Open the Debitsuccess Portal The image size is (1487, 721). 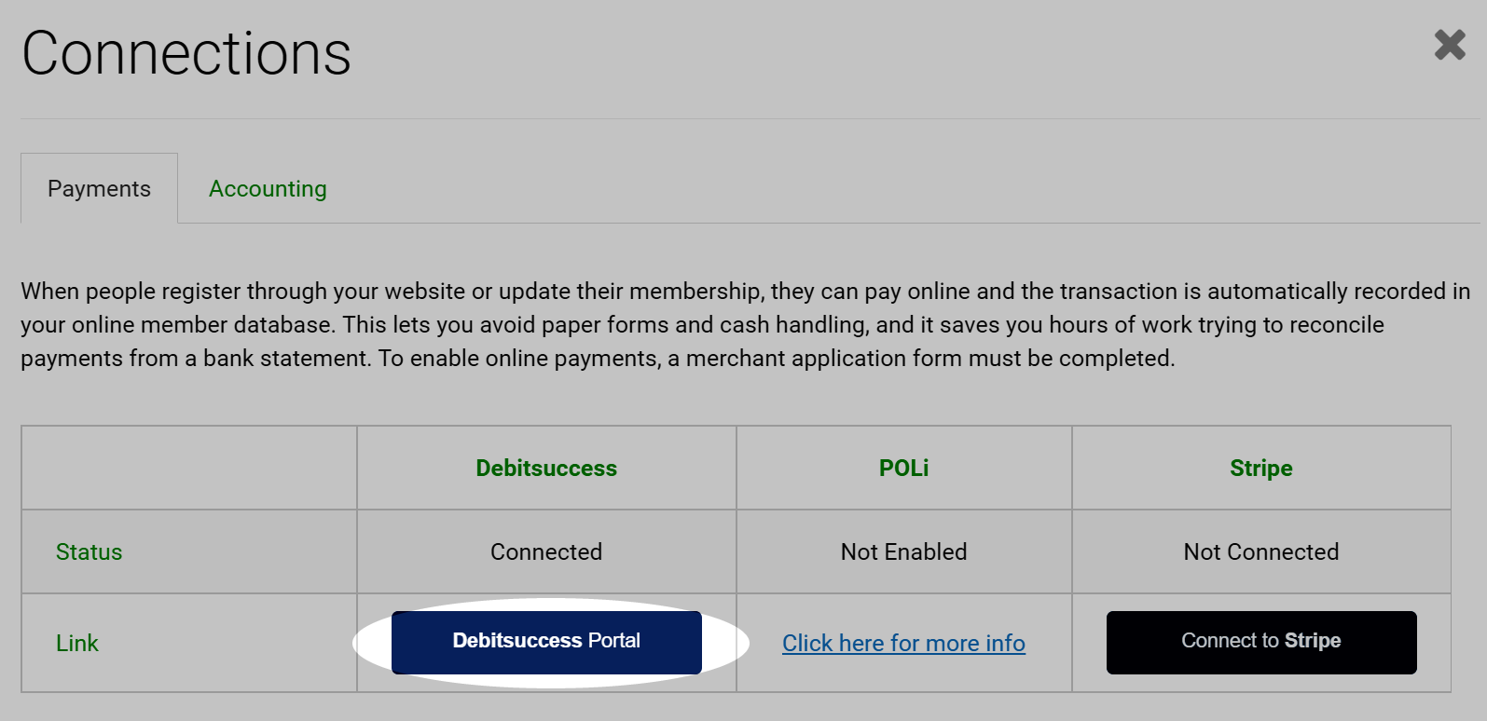(546, 642)
